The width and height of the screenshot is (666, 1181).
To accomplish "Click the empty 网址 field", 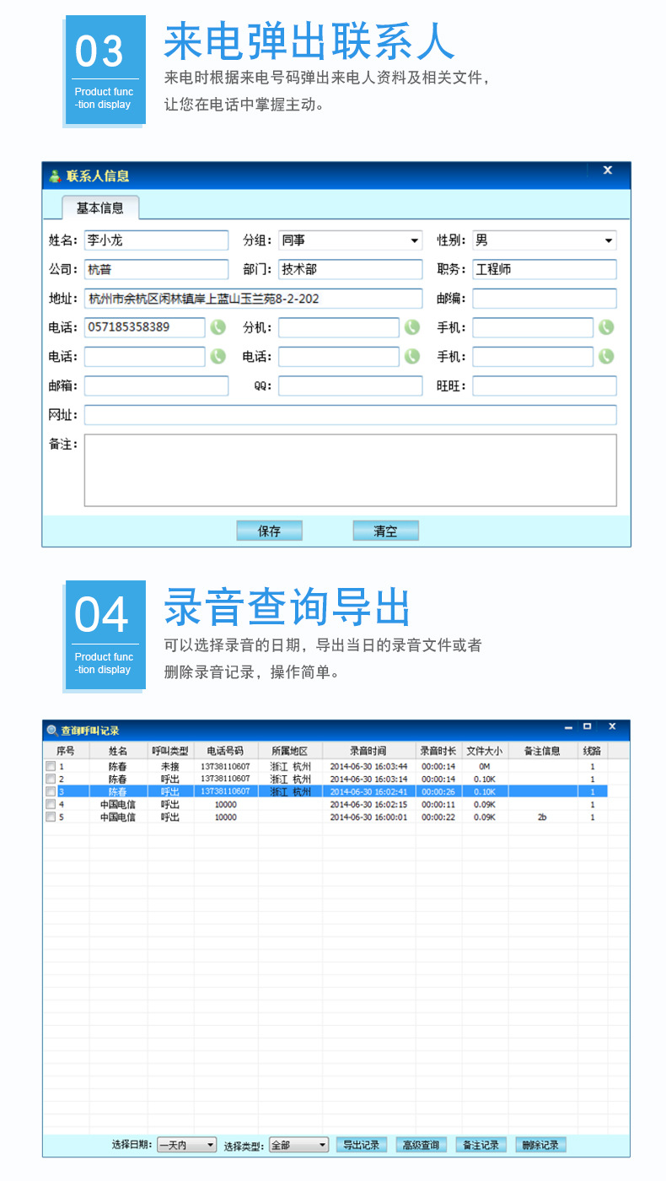I will [x=351, y=415].
